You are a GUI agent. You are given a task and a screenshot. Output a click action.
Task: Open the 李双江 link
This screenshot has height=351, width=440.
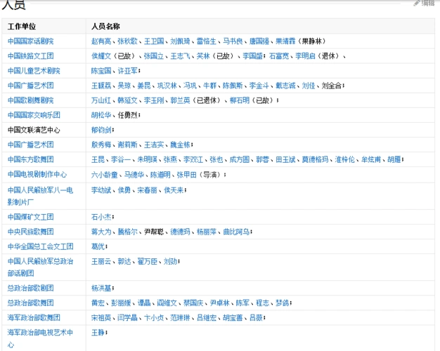[x=193, y=159]
